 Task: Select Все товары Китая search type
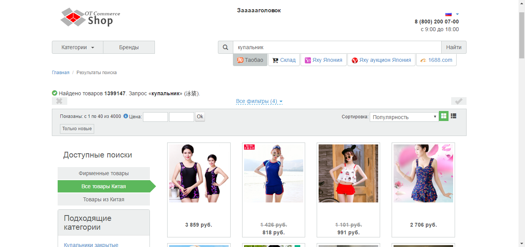pos(104,186)
